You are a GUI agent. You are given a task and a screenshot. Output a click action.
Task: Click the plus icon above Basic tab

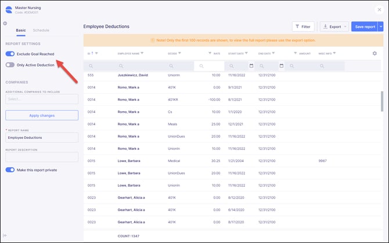[5, 24]
